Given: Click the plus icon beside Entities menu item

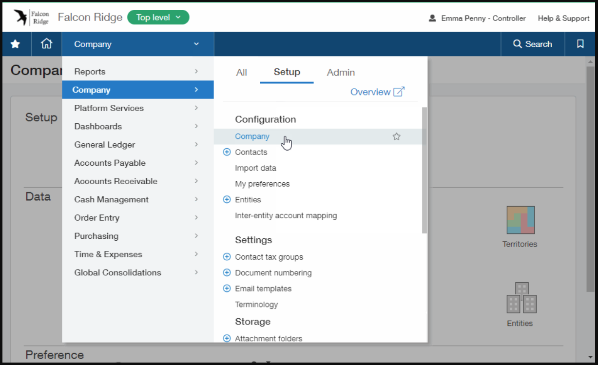Looking at the screenshot, I should (x=227, y=200).
